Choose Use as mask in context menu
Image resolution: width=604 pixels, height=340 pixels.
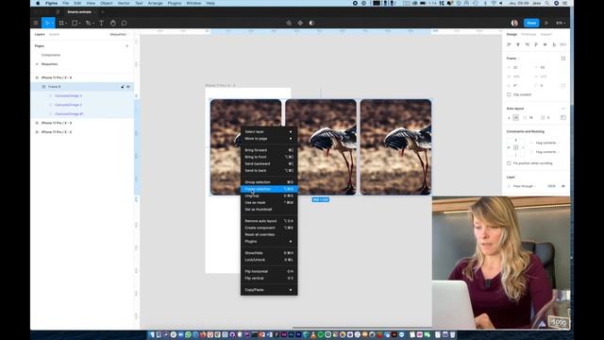pos(269,203)
